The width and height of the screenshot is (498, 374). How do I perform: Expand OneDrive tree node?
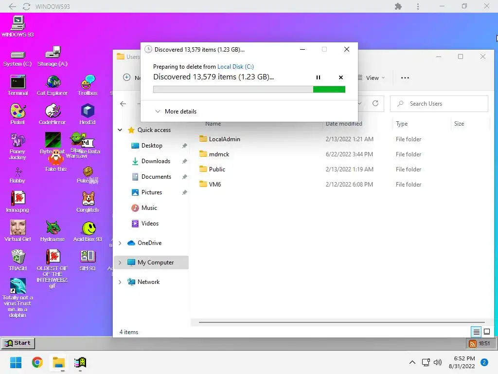[x=120, y=243]
